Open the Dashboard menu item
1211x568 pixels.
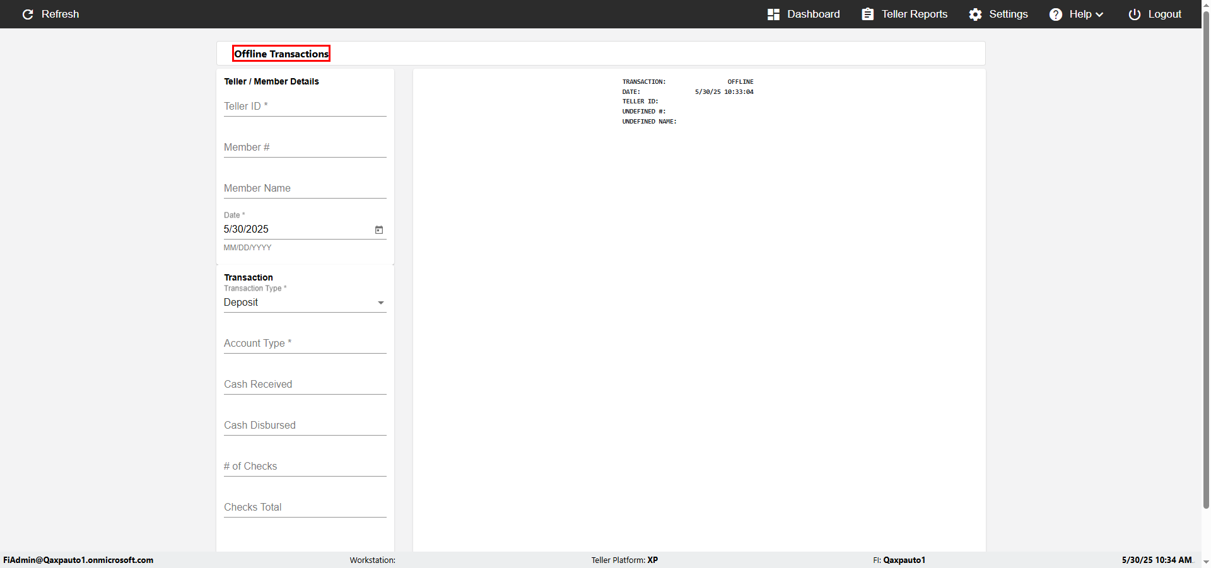pyautogui.click(x=814, y=14)
